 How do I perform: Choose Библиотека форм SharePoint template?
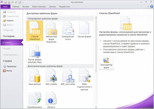pos(51,32)
